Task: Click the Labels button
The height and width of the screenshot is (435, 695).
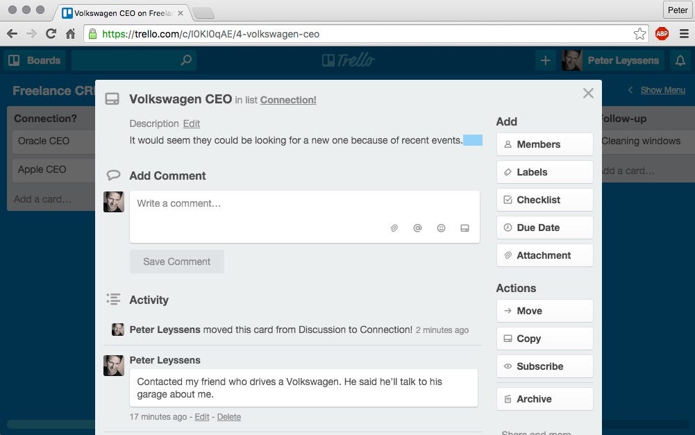Action: pyautogui.click(x=545, y=172)
